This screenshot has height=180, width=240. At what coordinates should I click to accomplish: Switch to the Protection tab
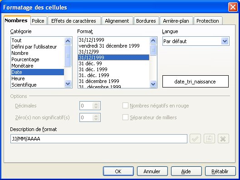pos(208,21)
